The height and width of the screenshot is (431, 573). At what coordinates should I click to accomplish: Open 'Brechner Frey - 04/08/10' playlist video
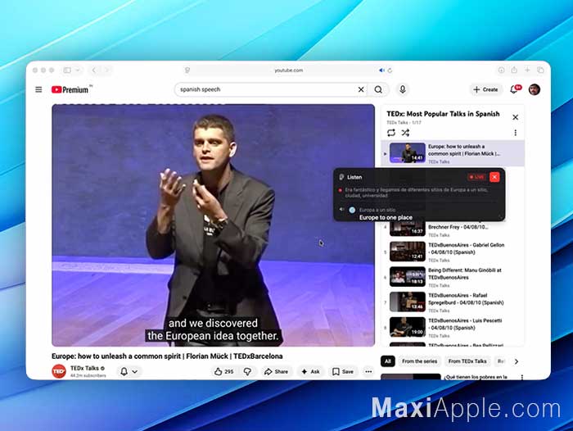(453, 229)
